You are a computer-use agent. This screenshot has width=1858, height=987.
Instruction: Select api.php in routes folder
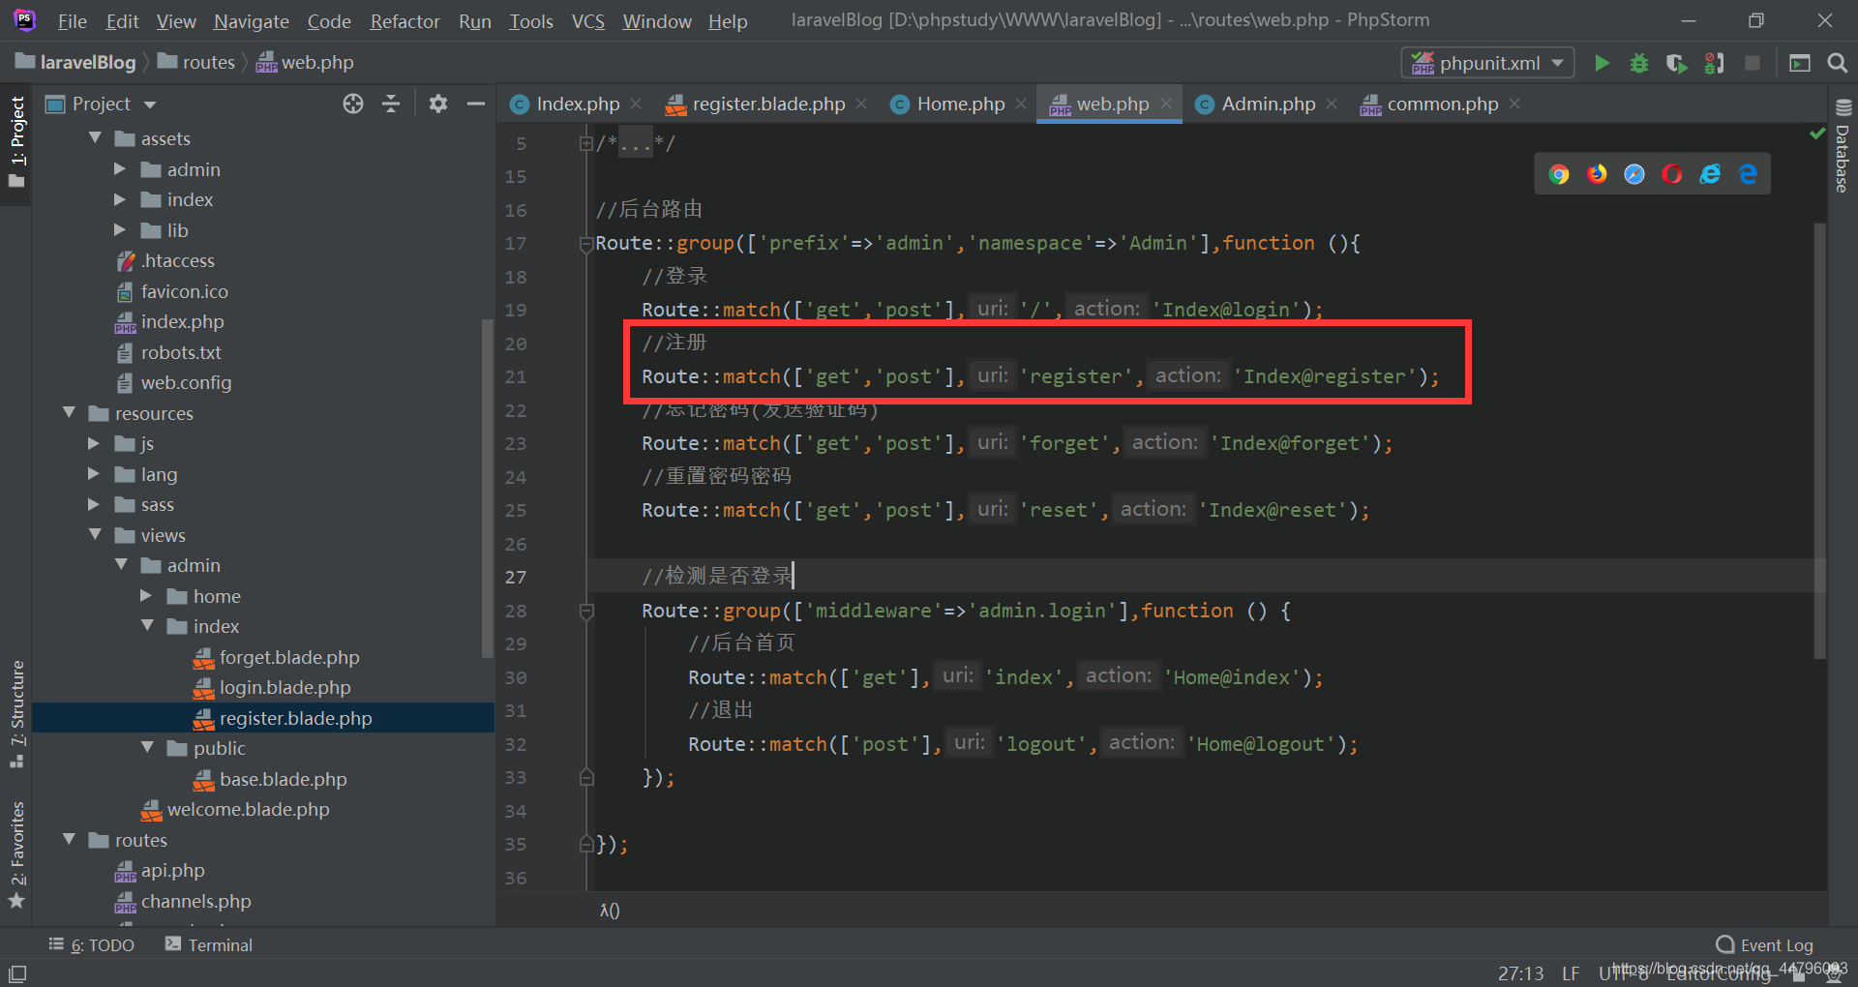[x=172, y=871]
